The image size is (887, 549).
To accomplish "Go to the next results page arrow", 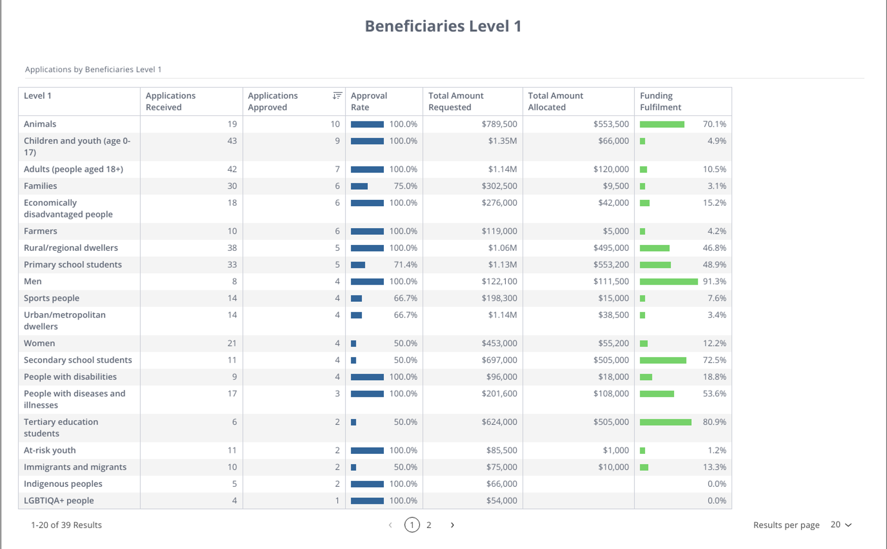I will [x=452, y=525].
